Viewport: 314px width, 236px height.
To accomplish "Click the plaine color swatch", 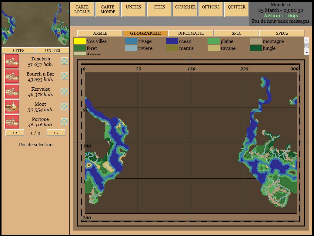I will pyautogui.click(x=214, y=41).
